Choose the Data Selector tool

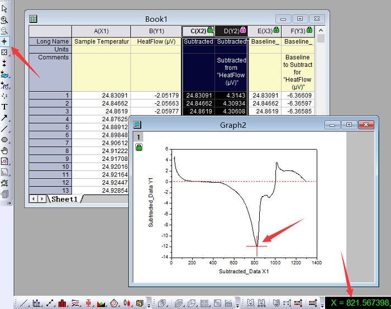pyautogui.click(x=4, y=63)
